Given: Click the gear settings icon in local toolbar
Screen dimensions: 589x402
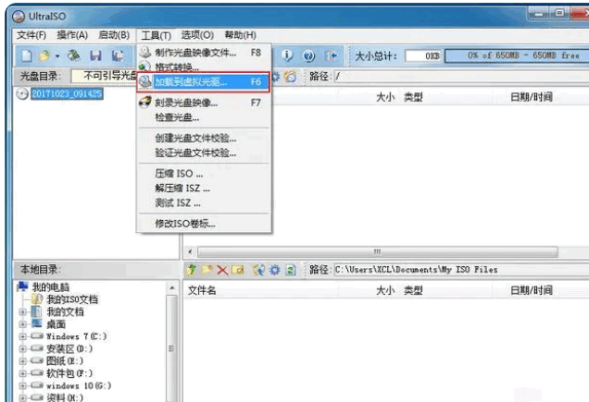Looking at the screenshot, I should (x=275, y=270).
